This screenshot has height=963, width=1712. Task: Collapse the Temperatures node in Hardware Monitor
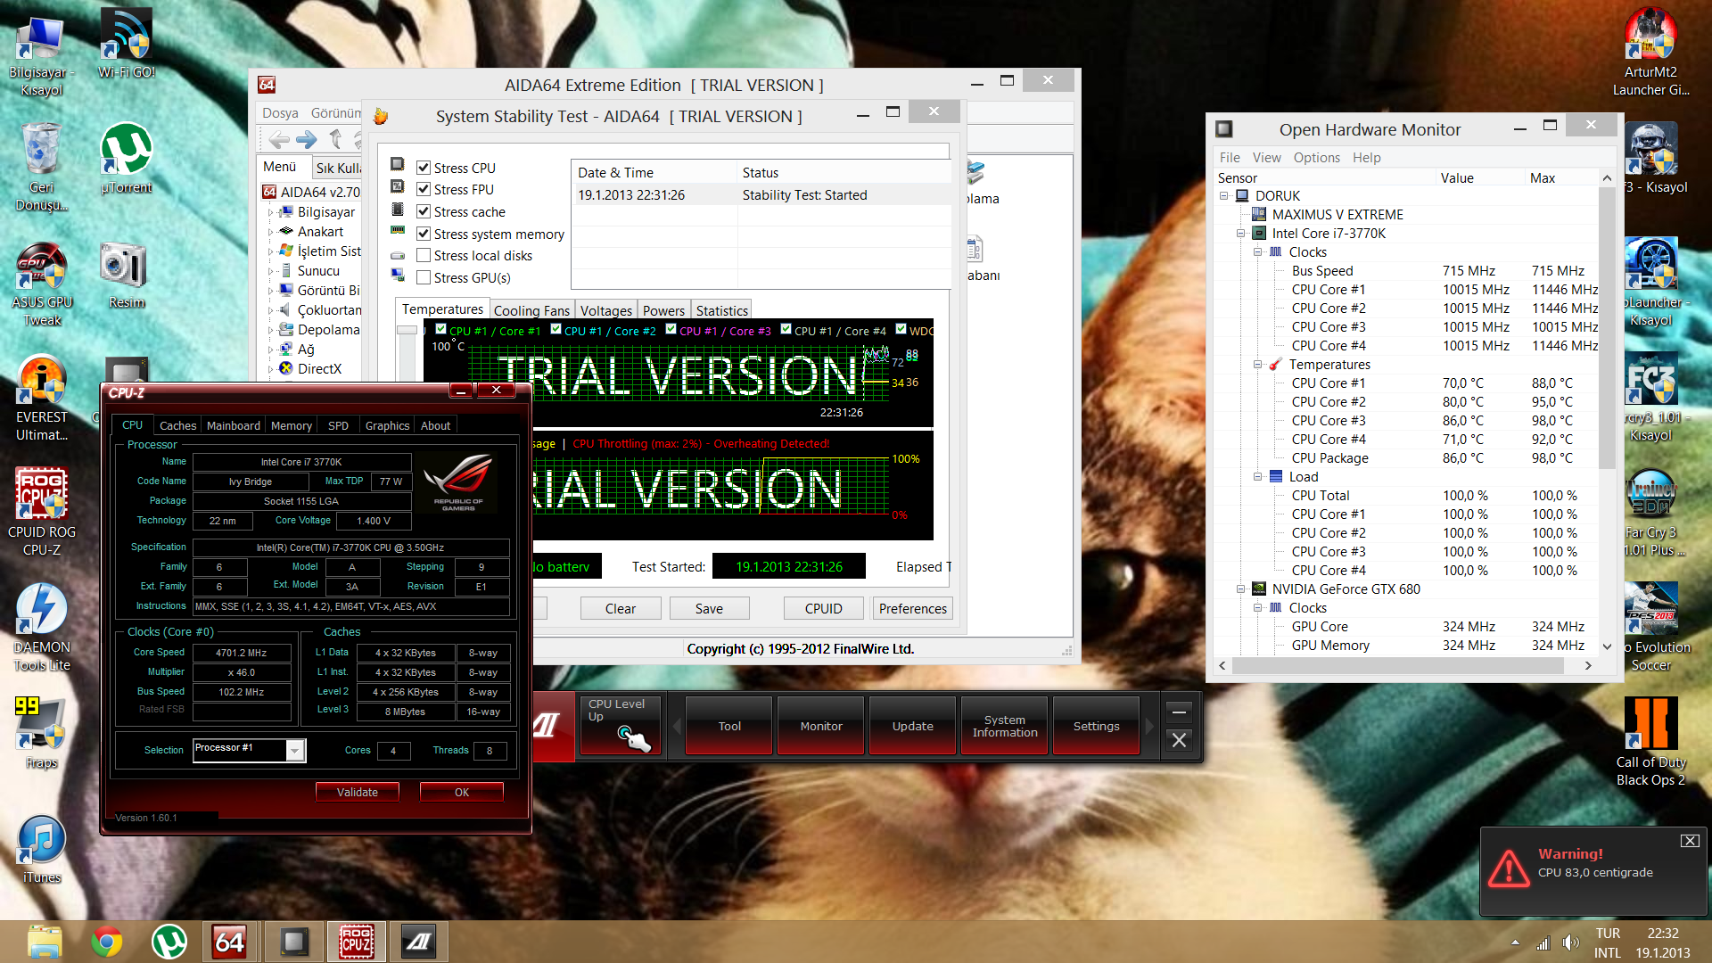pos(1257,364)
